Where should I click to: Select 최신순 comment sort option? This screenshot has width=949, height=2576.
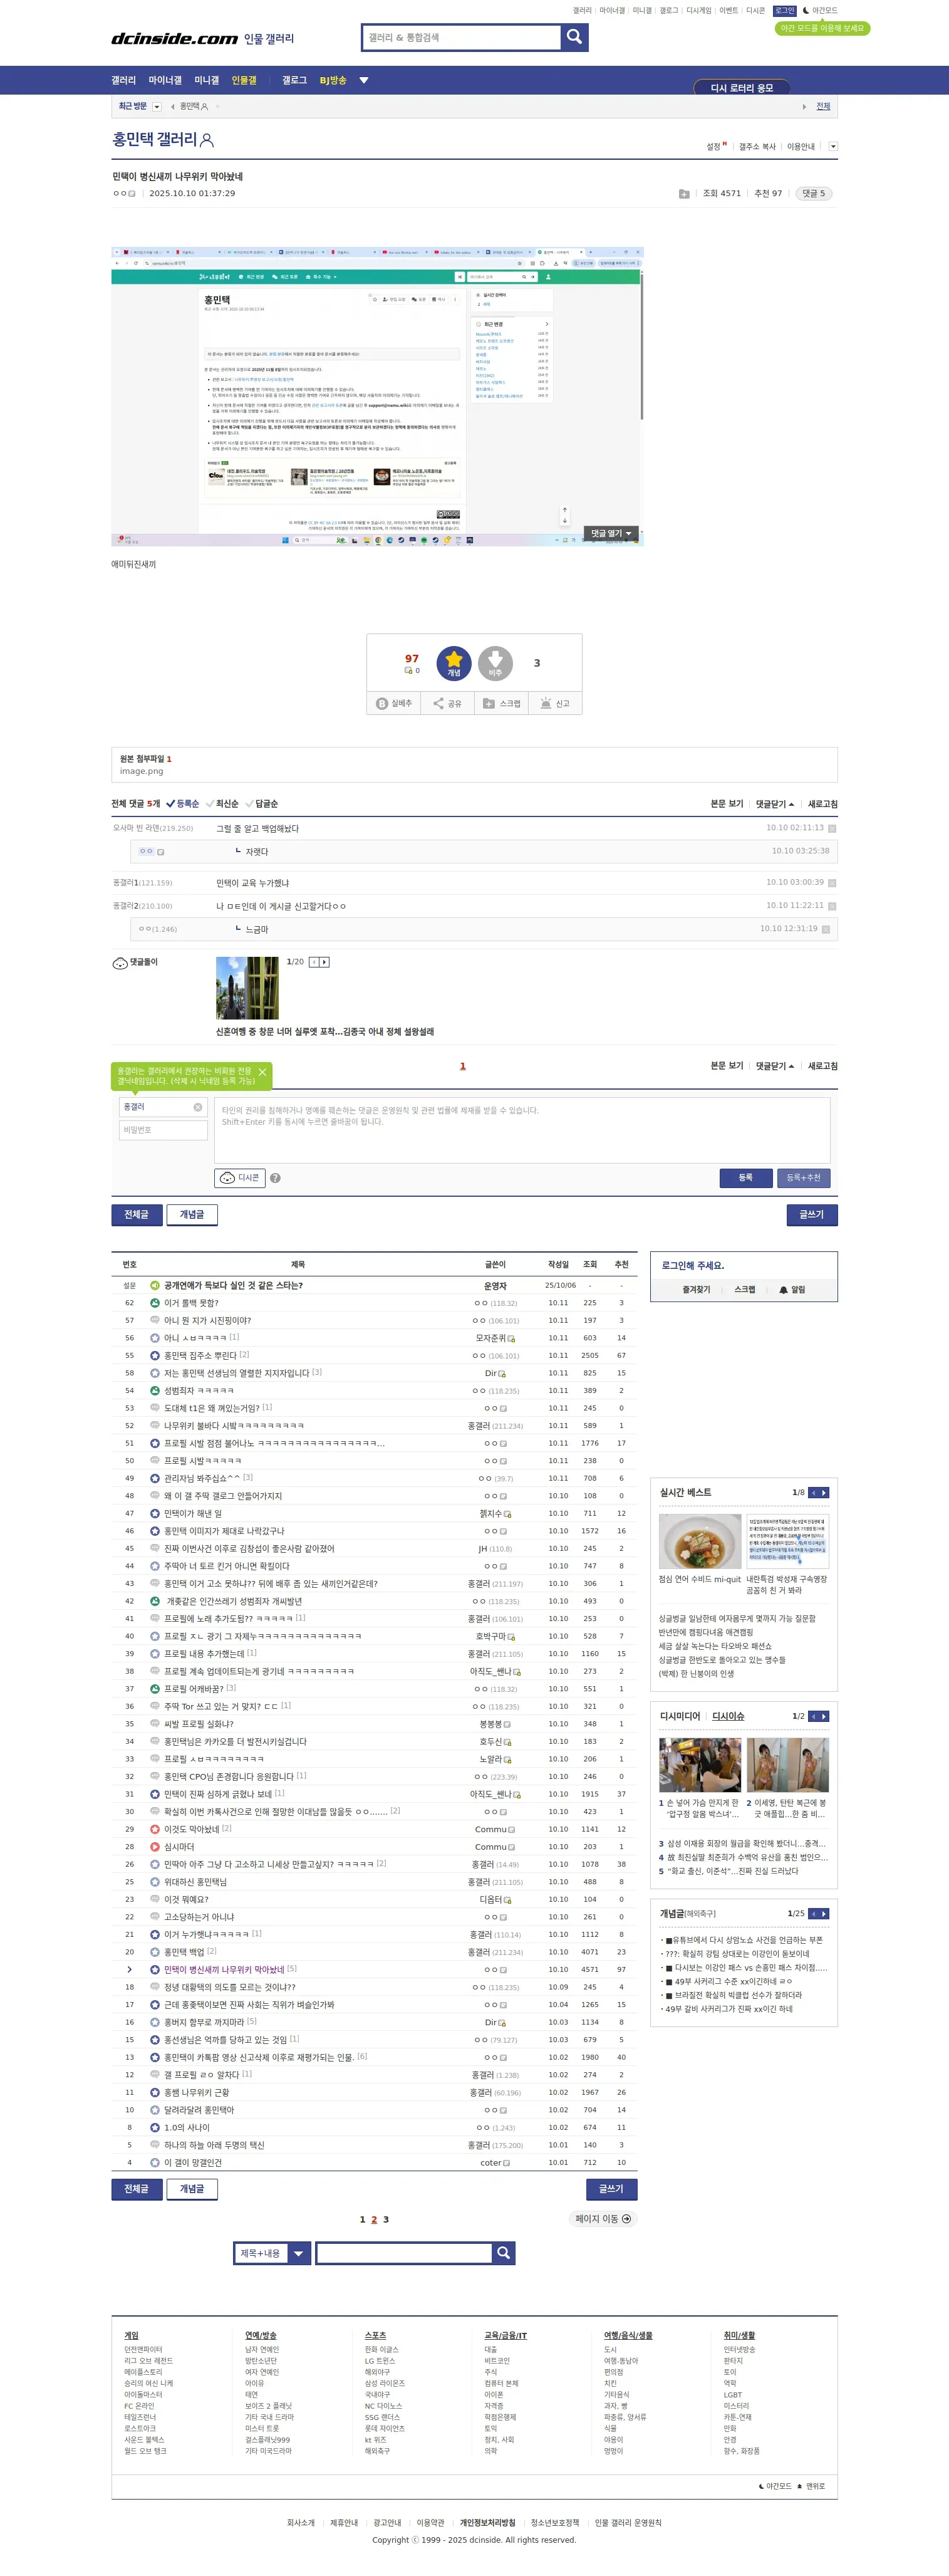point(222,804)
